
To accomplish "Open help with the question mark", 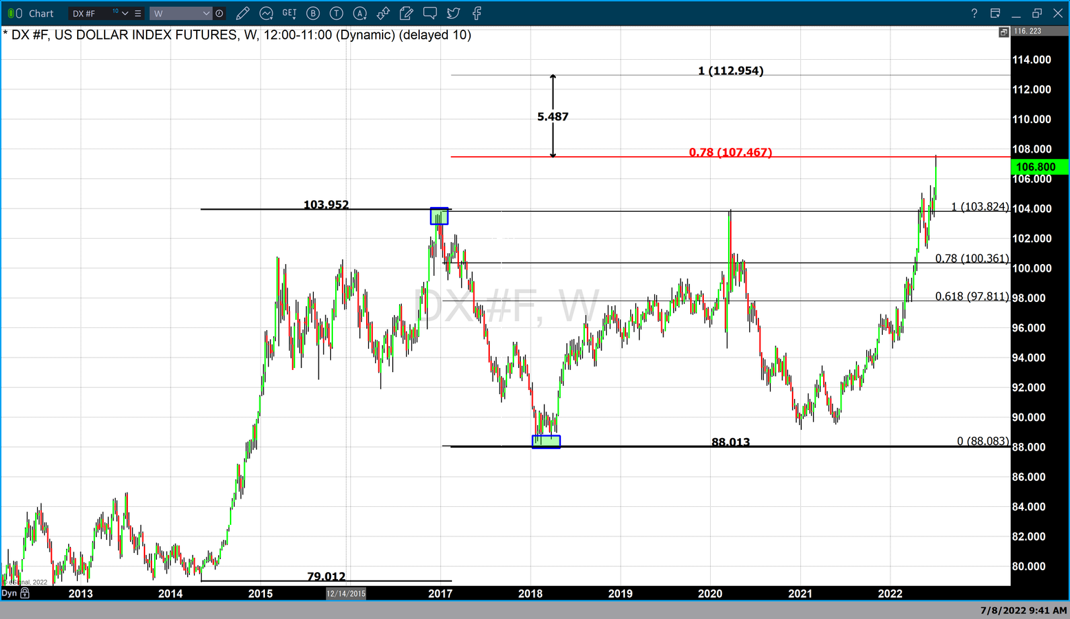I will pos(974,13).
